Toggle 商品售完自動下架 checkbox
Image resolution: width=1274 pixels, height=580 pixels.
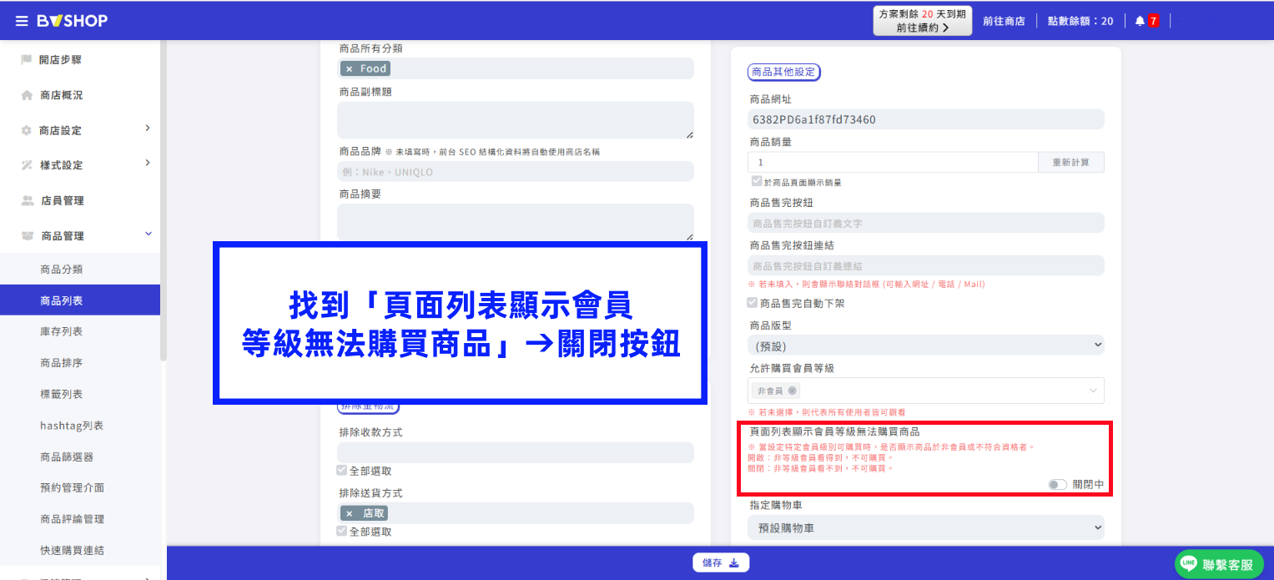coord(753,303)
